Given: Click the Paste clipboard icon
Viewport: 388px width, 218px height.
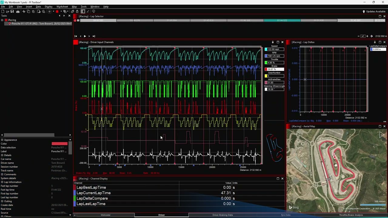Looking at the screenshot, I should (x=33, y=12).
